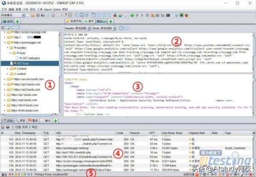This screenshot has width=256, height=177.
Task: Toggle expand-sites-tab layout icon in toolbar
Action: pyautogui.click(x=76, y=15)
